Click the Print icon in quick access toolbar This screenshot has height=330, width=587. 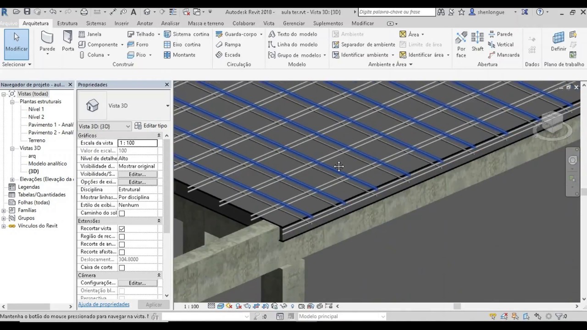click(84, 11)
